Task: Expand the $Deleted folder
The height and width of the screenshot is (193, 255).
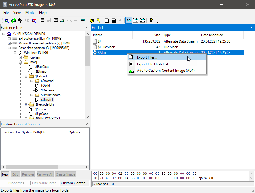Action: pyautogui.click(x=32, y=81)
